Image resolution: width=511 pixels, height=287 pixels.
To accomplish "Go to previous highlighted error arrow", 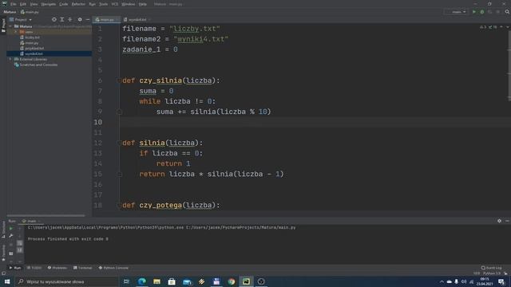I will (501, 27).
